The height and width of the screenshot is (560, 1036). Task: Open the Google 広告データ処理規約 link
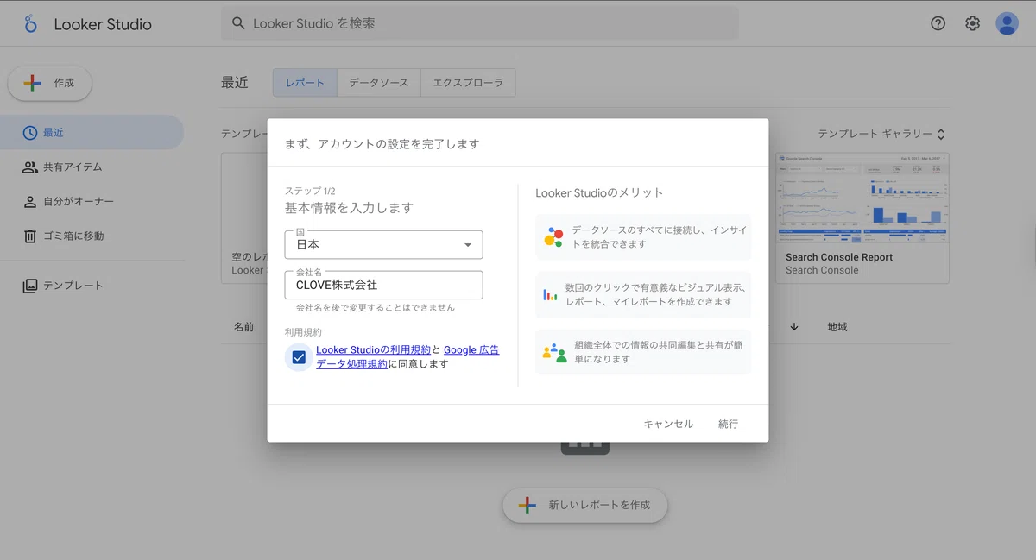coord(407,357)
